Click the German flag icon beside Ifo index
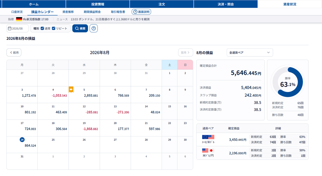The image size is (322, 176). point(19,19)
